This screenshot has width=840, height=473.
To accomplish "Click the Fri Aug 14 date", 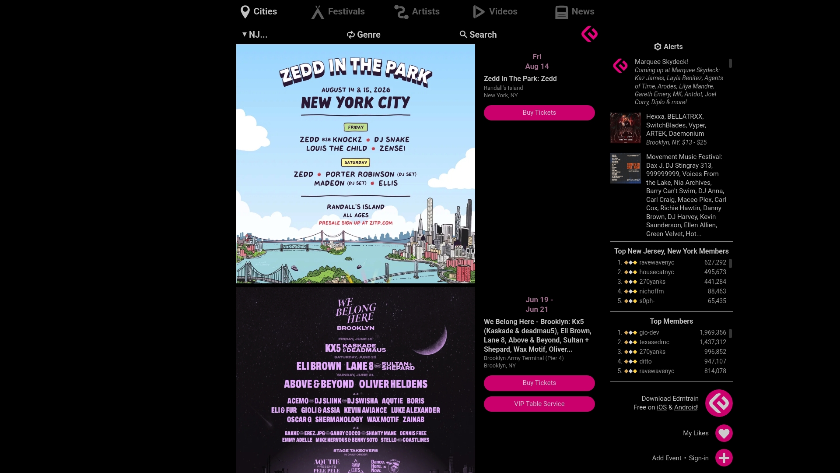I will (x=537, y=61).
